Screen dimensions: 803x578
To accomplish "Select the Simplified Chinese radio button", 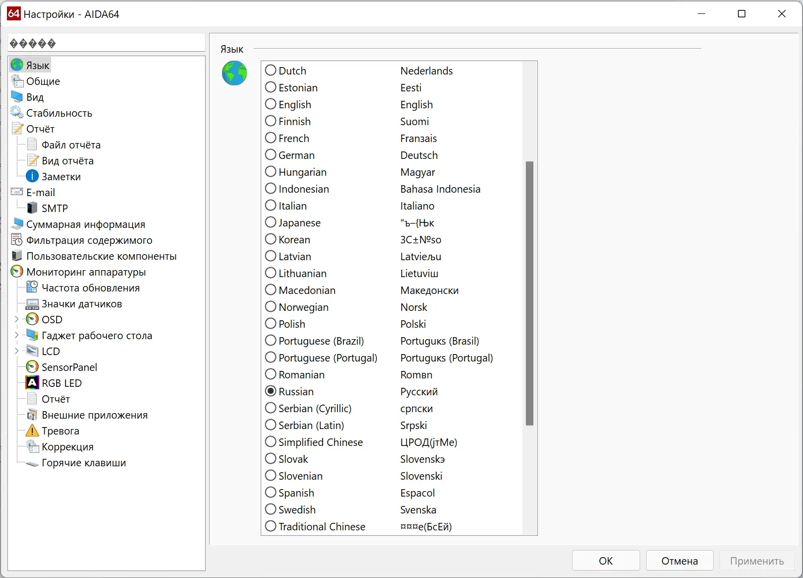I will [x=271, y=442].
